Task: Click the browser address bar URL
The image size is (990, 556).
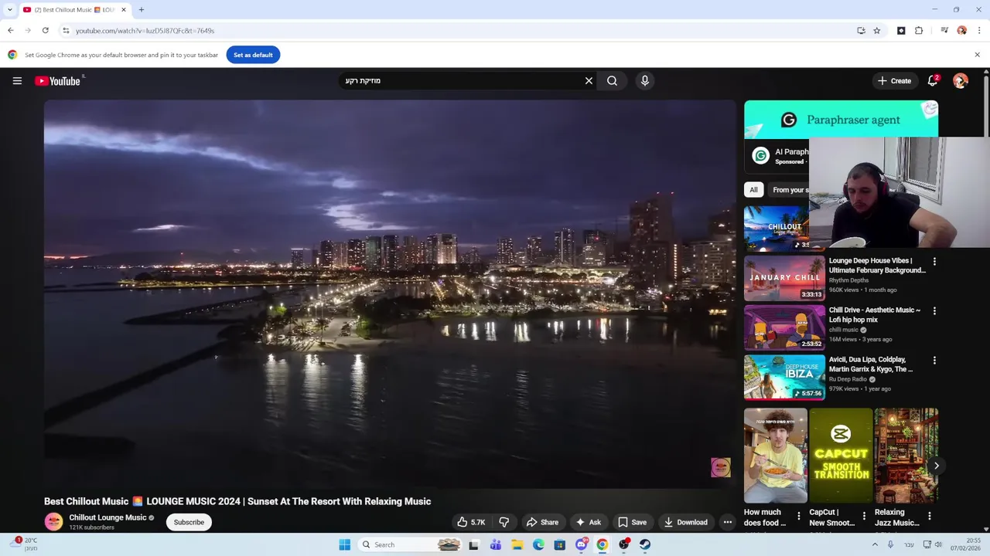Action: coord(145,30)
